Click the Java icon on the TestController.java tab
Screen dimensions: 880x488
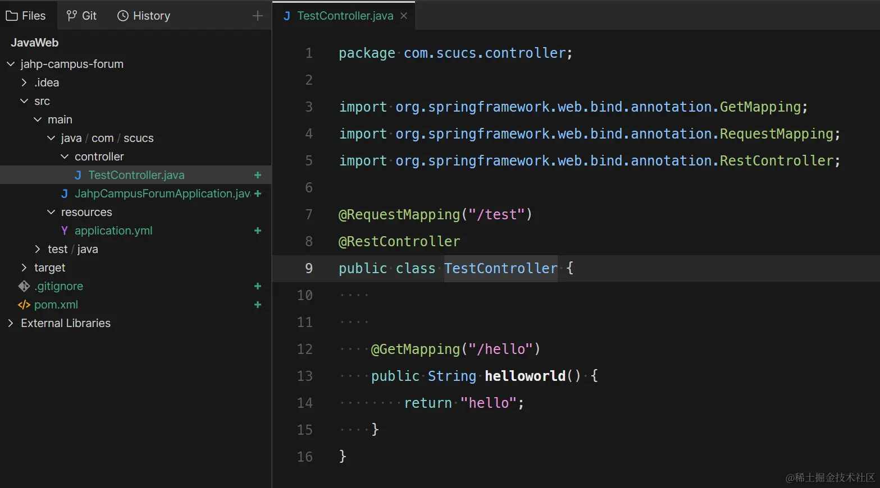coord(287,16)
